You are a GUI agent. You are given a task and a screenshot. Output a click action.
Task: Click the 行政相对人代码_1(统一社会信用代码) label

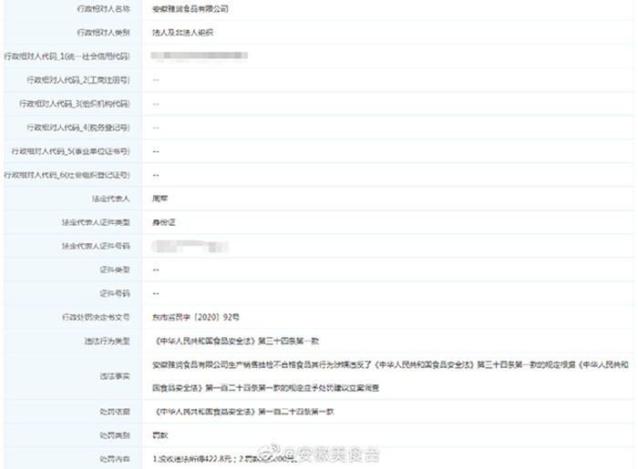[x=67, y=56]
